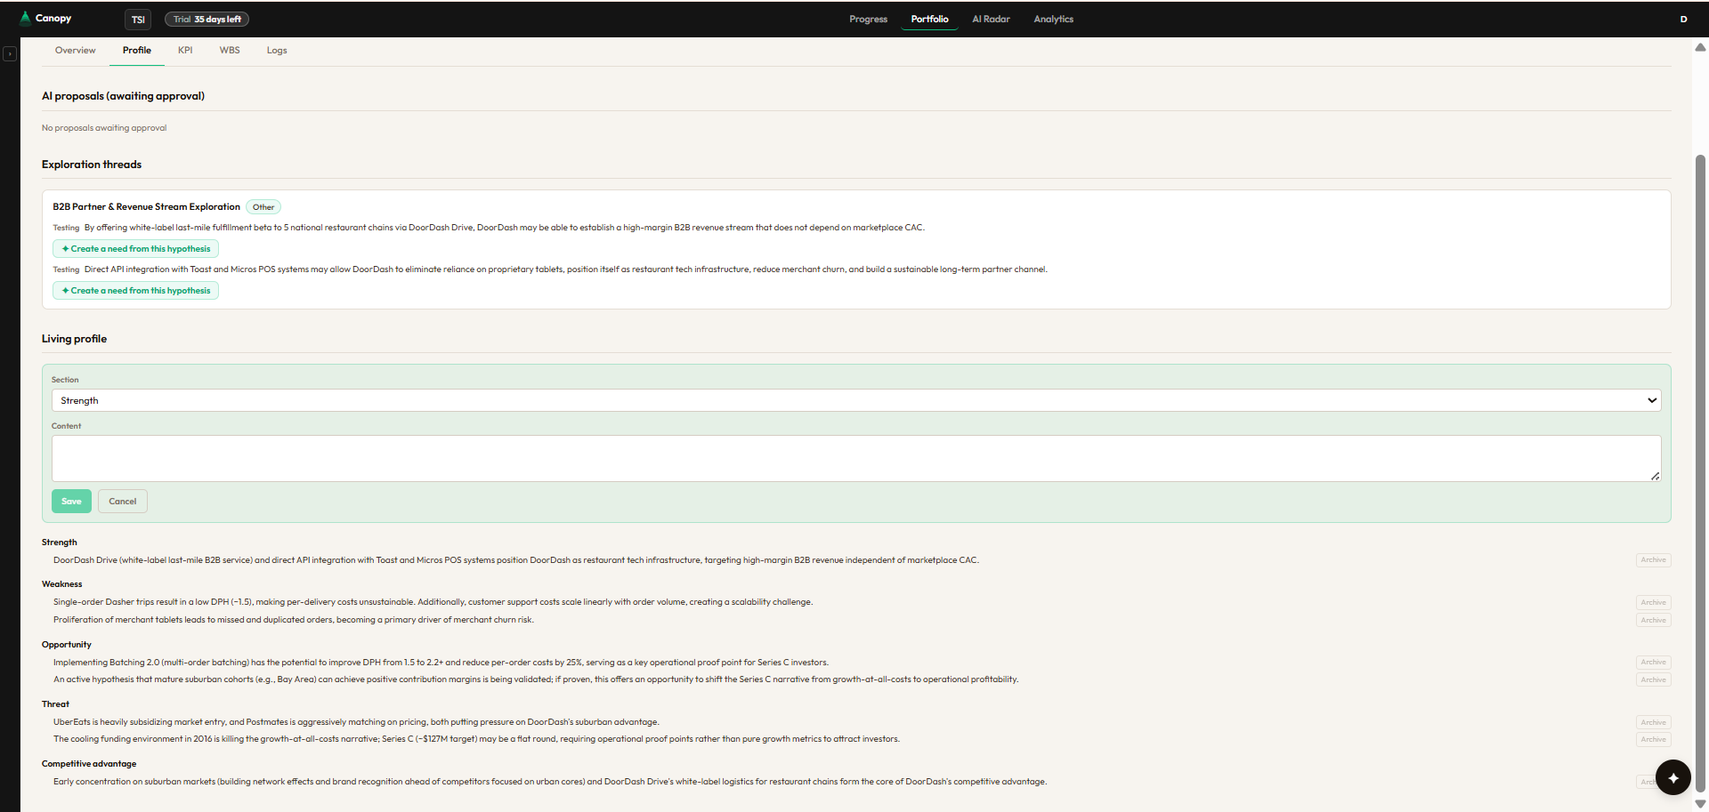
Task: Click the scrollbar down arrow
Action: pos(1700,804)
